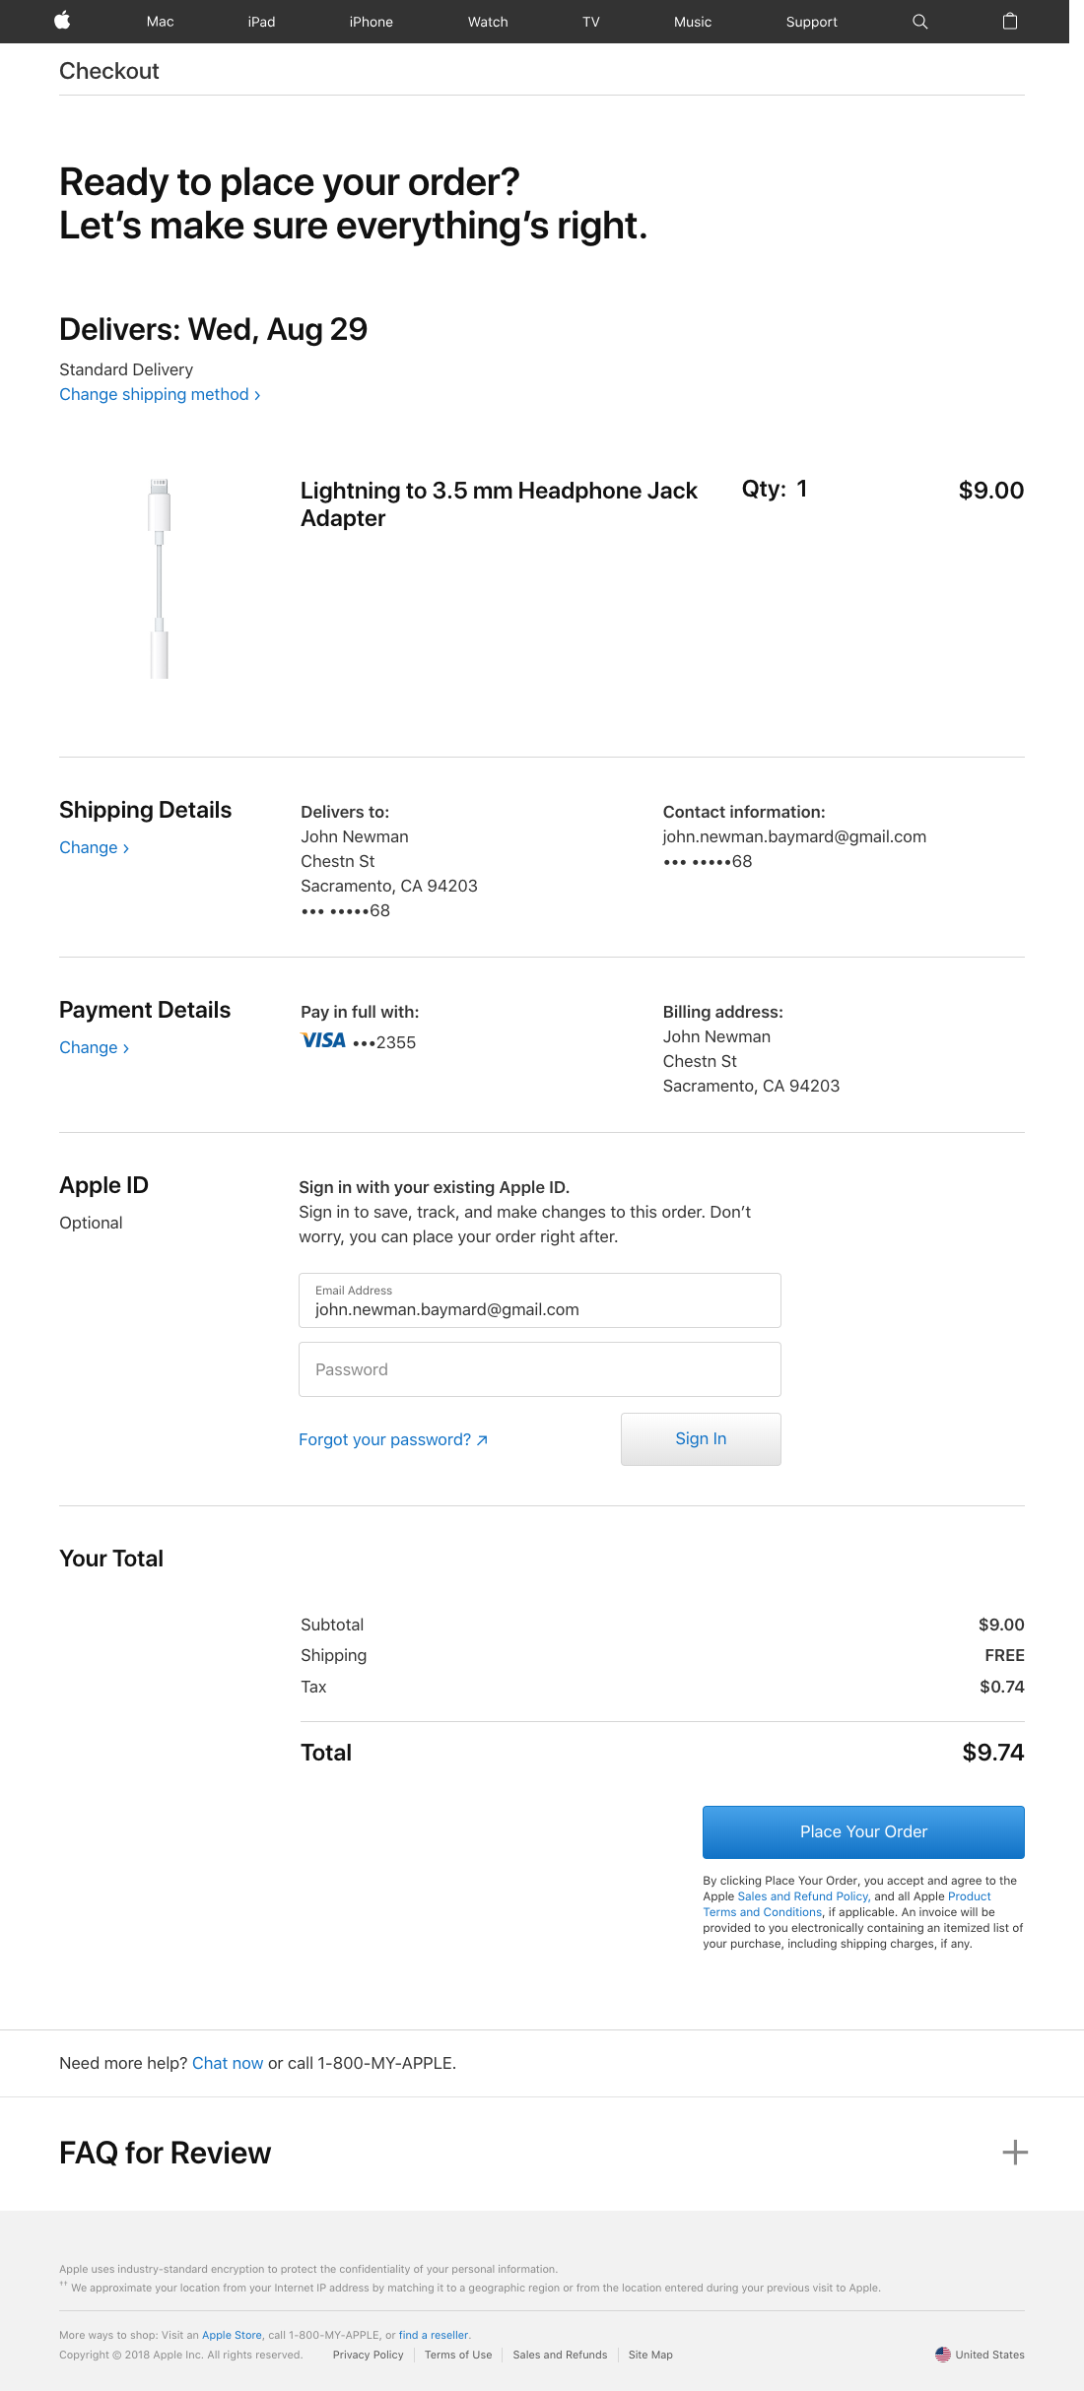The height and width of the screenshot is (2391, 1084).
Task: Open the search magnifier icon
Action: pyautogui.click(x=919, y=22)
